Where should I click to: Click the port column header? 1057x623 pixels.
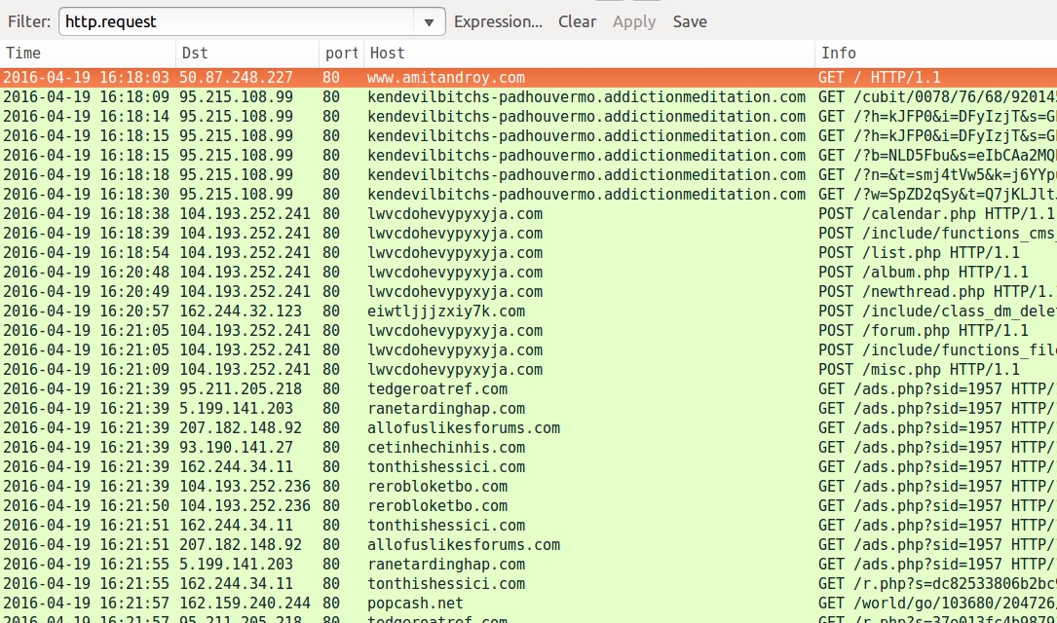coord(341,54)
